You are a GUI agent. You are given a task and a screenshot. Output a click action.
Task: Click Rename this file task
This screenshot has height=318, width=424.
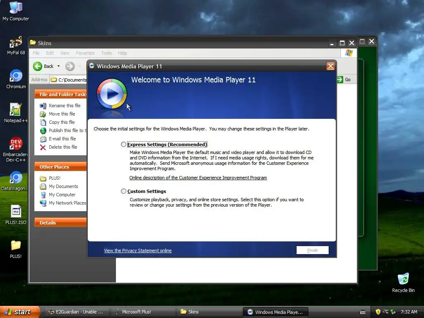click(x=65, y=106)
